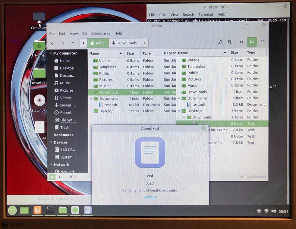
Task: Collapse the Devices section in the sidebar
Action: pos(51,142)
